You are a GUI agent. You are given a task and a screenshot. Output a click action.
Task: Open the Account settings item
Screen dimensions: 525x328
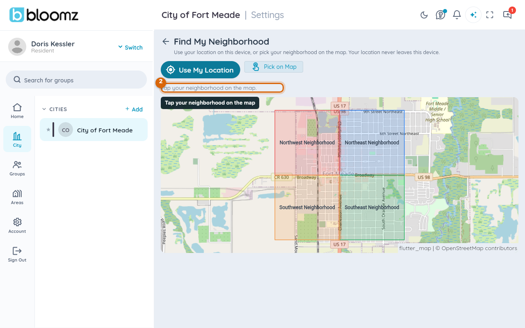pos(17,225)
